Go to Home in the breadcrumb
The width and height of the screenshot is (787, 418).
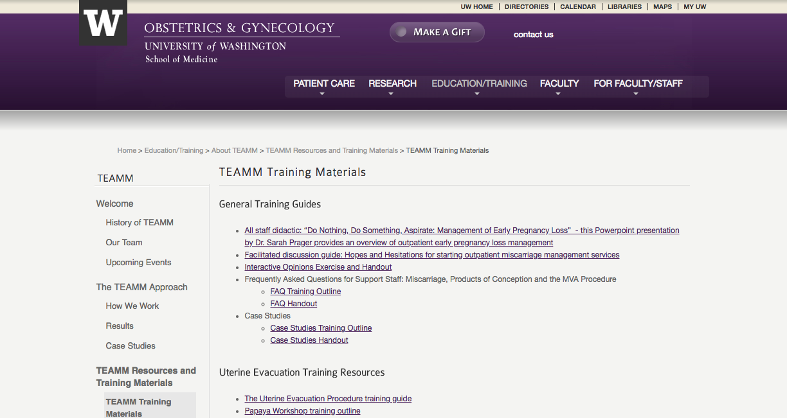click(x=127, y=150)
